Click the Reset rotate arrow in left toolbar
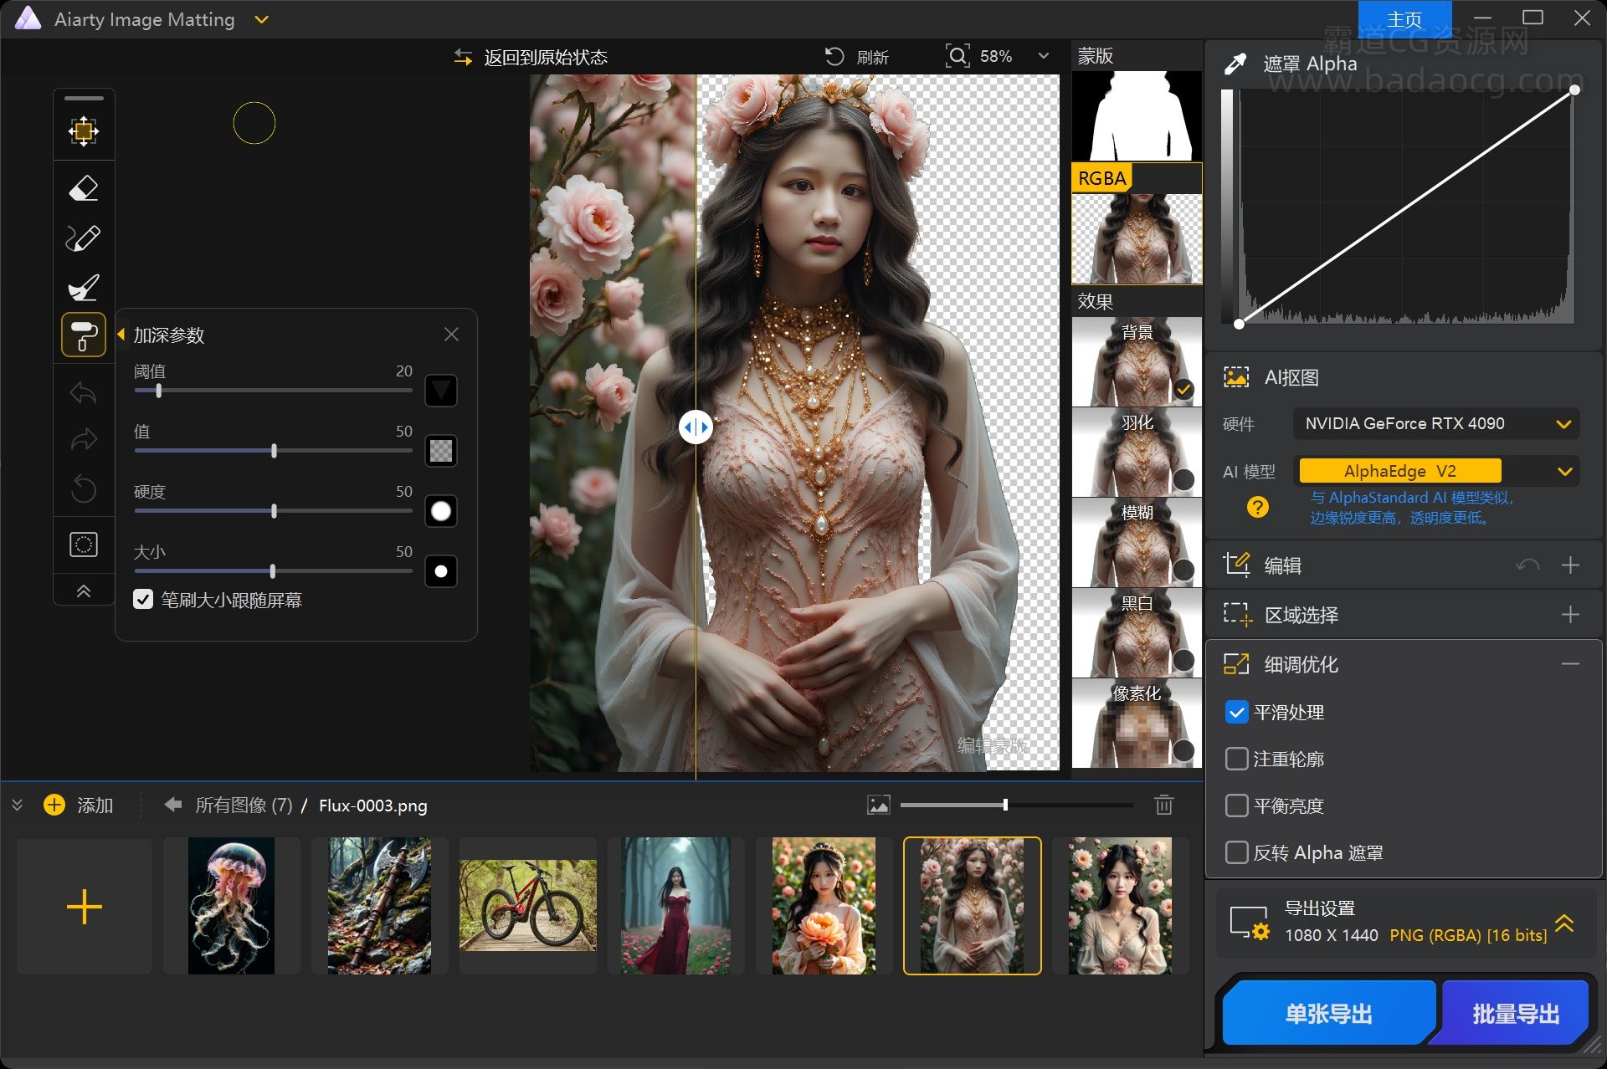The width and height of the screenshot is (1607, 1069). click(84, 488)
